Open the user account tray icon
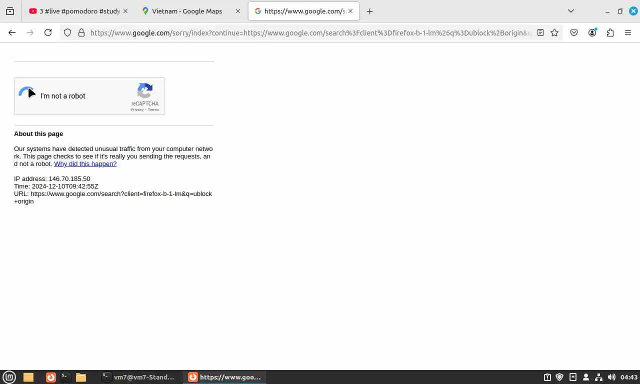Viewport: 640px width, 384px height. point(586,377)
